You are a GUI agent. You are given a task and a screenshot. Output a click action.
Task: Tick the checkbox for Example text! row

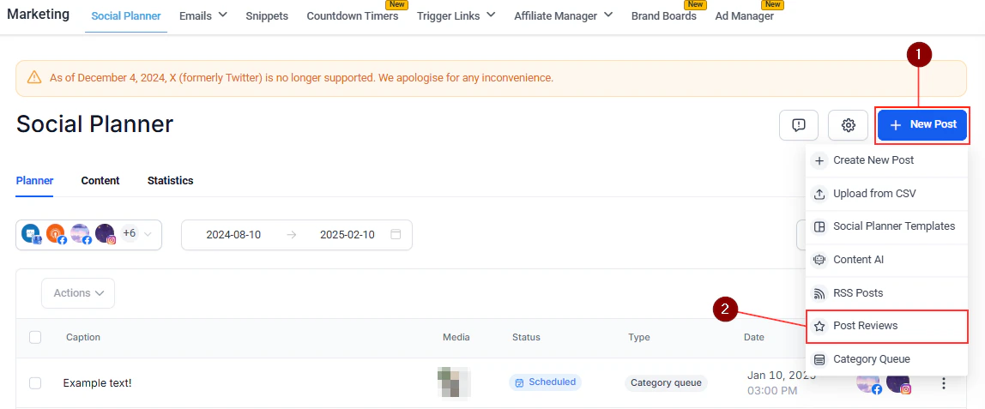[35, 382]
